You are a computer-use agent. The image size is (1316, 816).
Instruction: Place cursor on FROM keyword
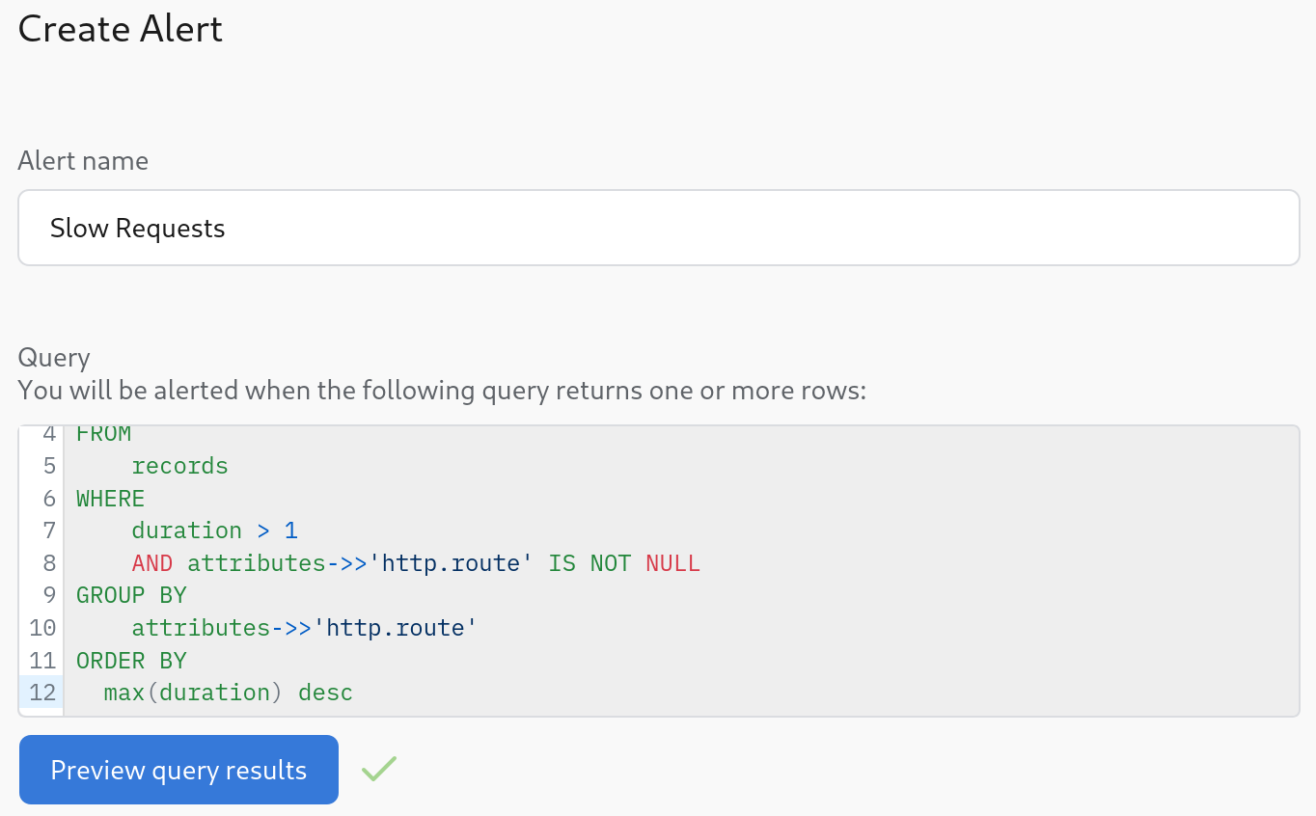tap(103, 435)
